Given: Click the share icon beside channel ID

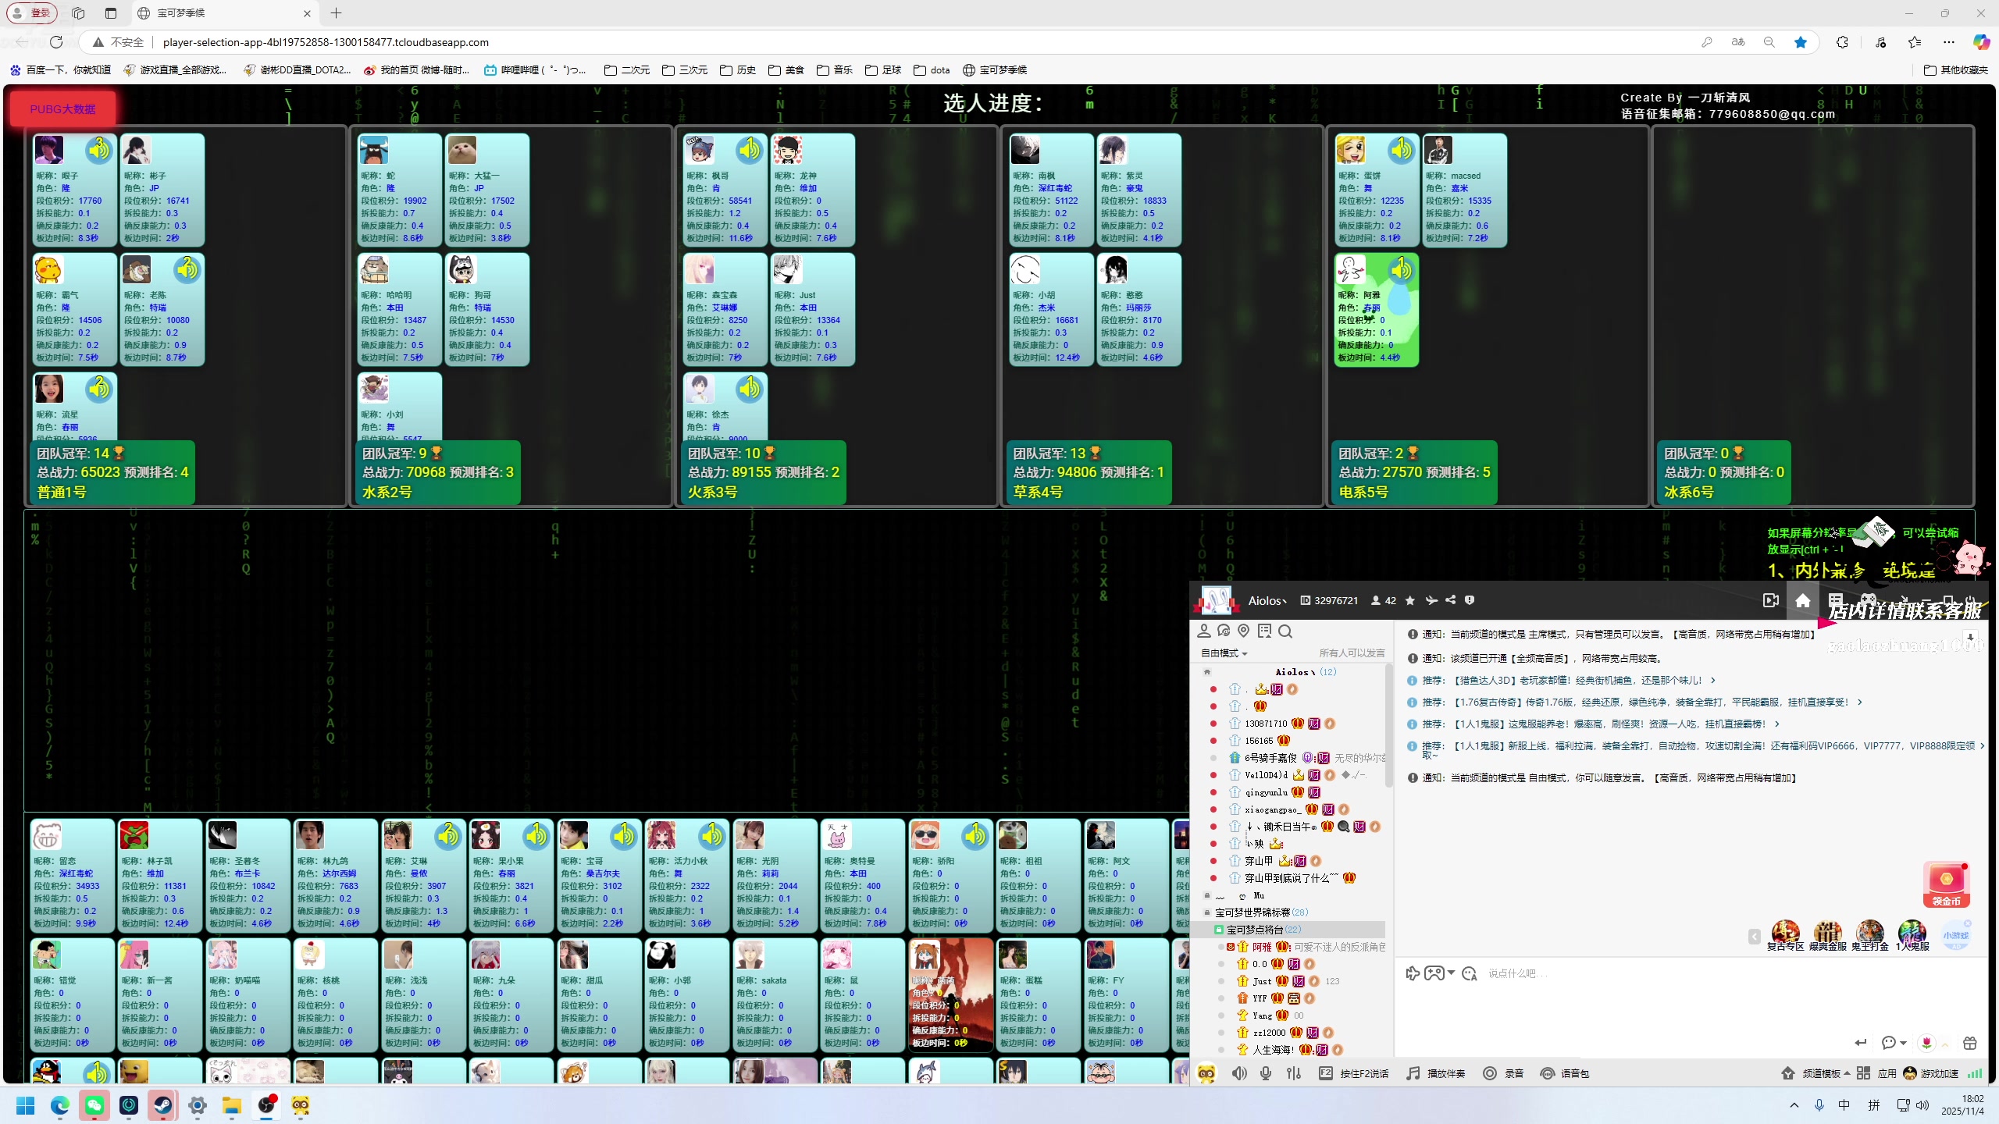Looking at the screenshot, I should (1450, 600).
